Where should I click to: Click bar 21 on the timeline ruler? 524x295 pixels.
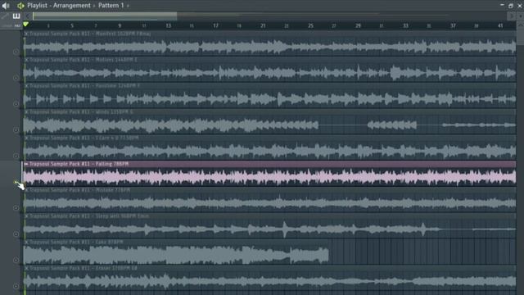click(x=263, y=25)
